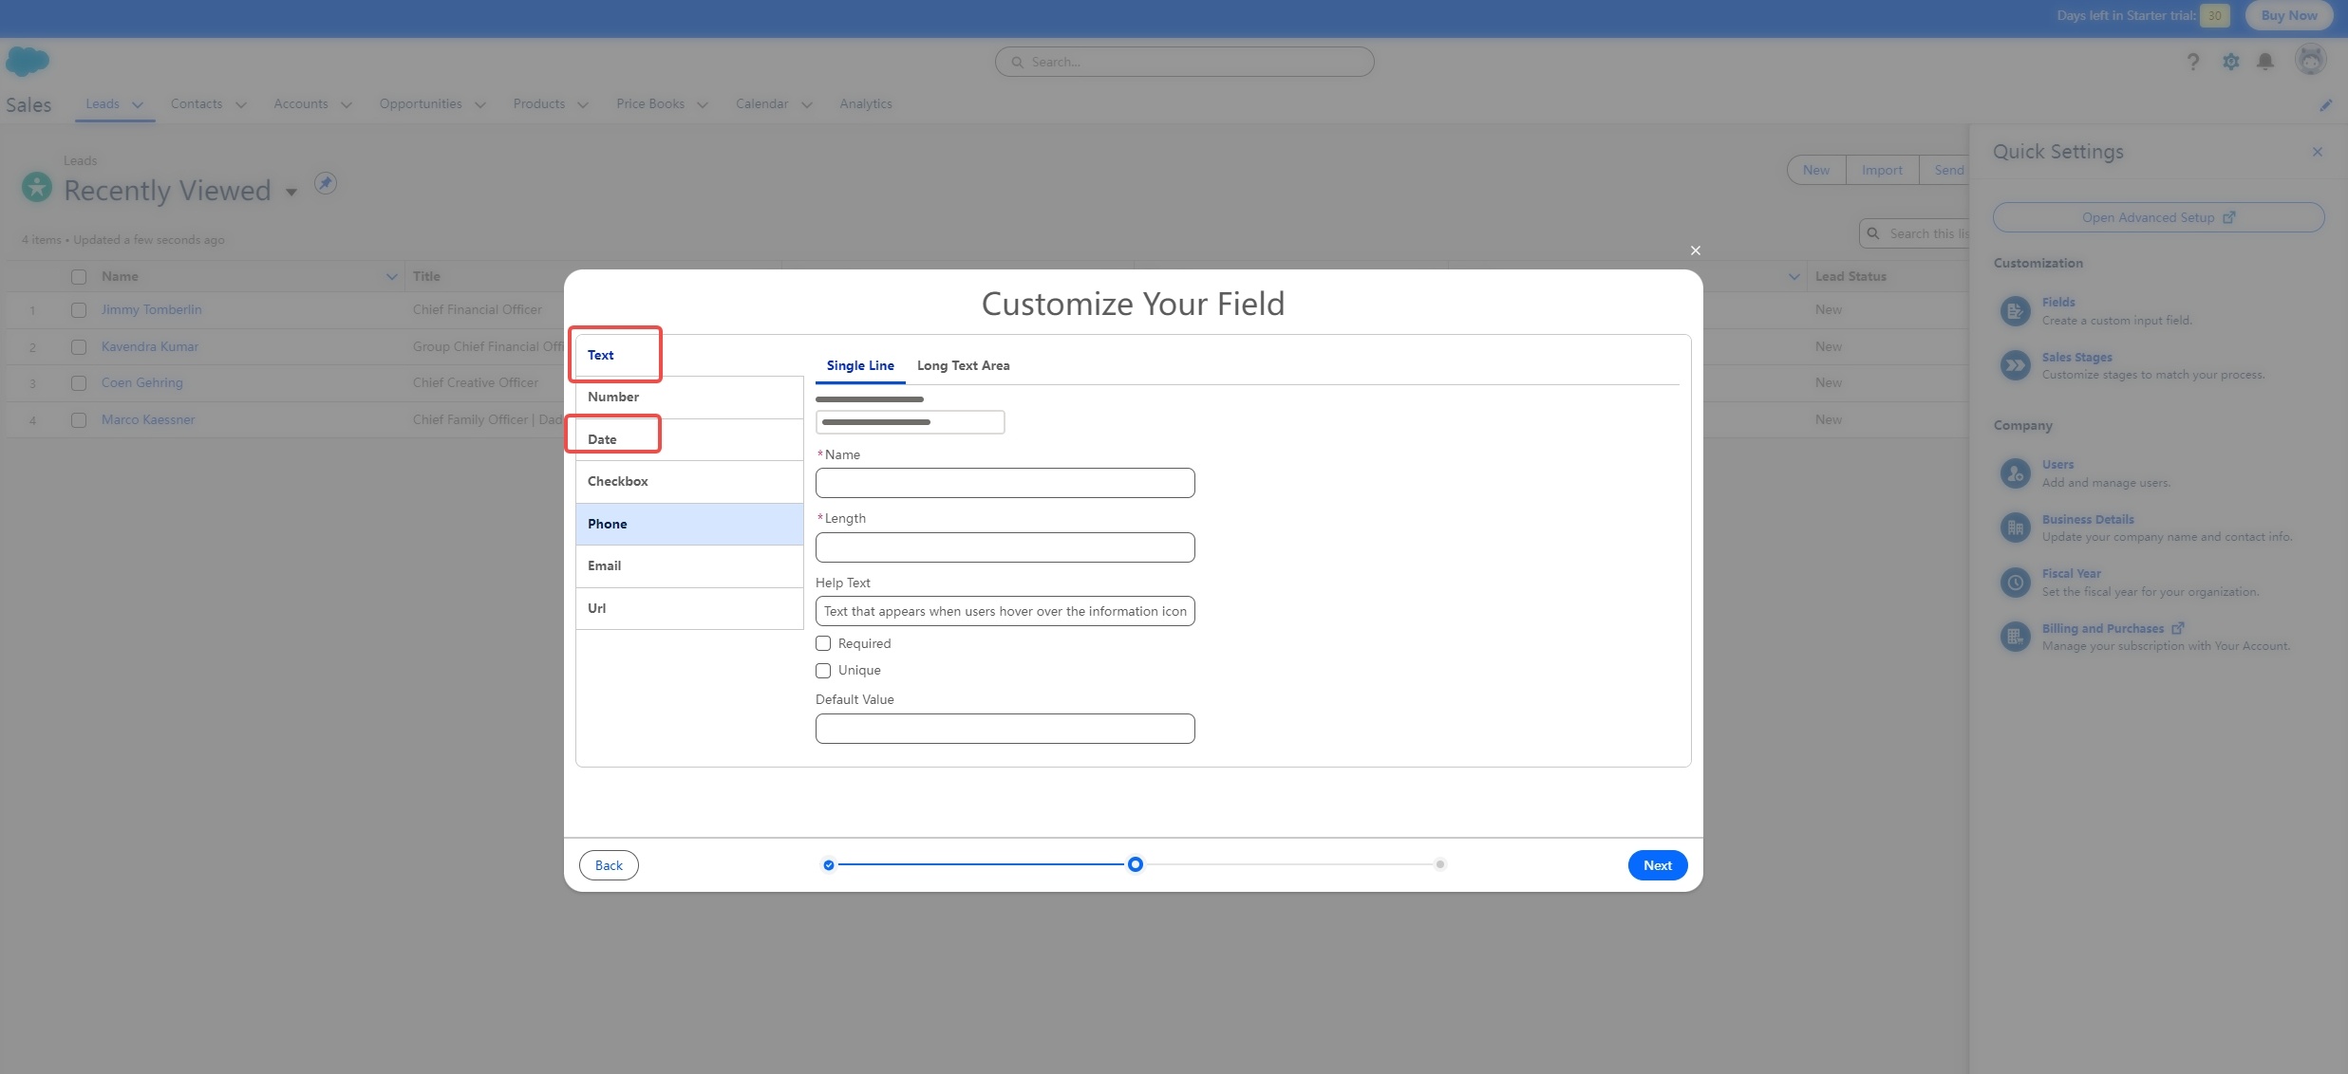
Task: Choose the Url field type
Action: [689, 608]
